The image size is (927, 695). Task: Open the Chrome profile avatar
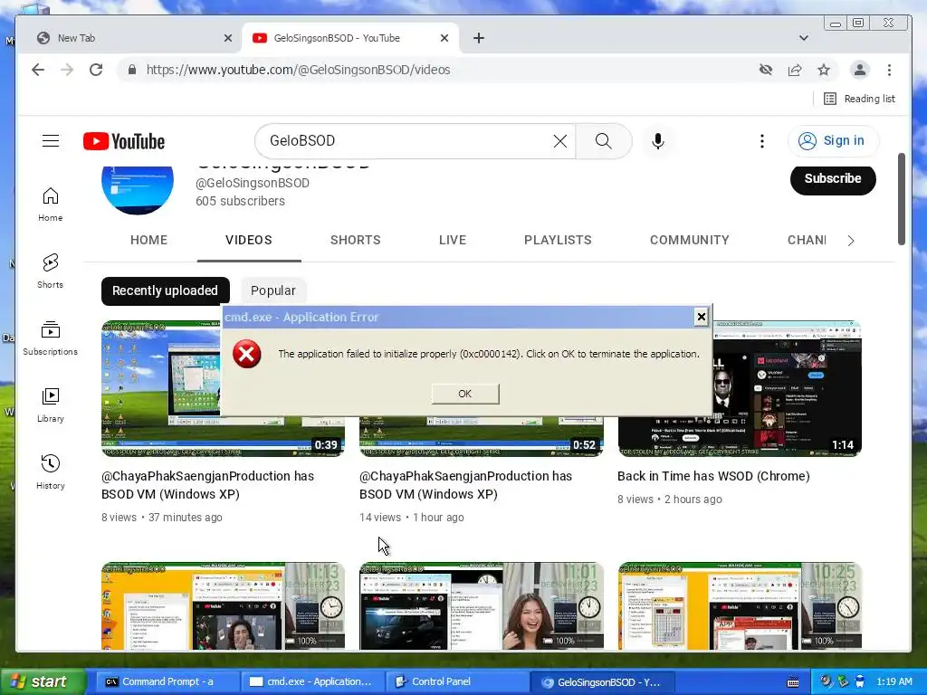coord(860,70)
